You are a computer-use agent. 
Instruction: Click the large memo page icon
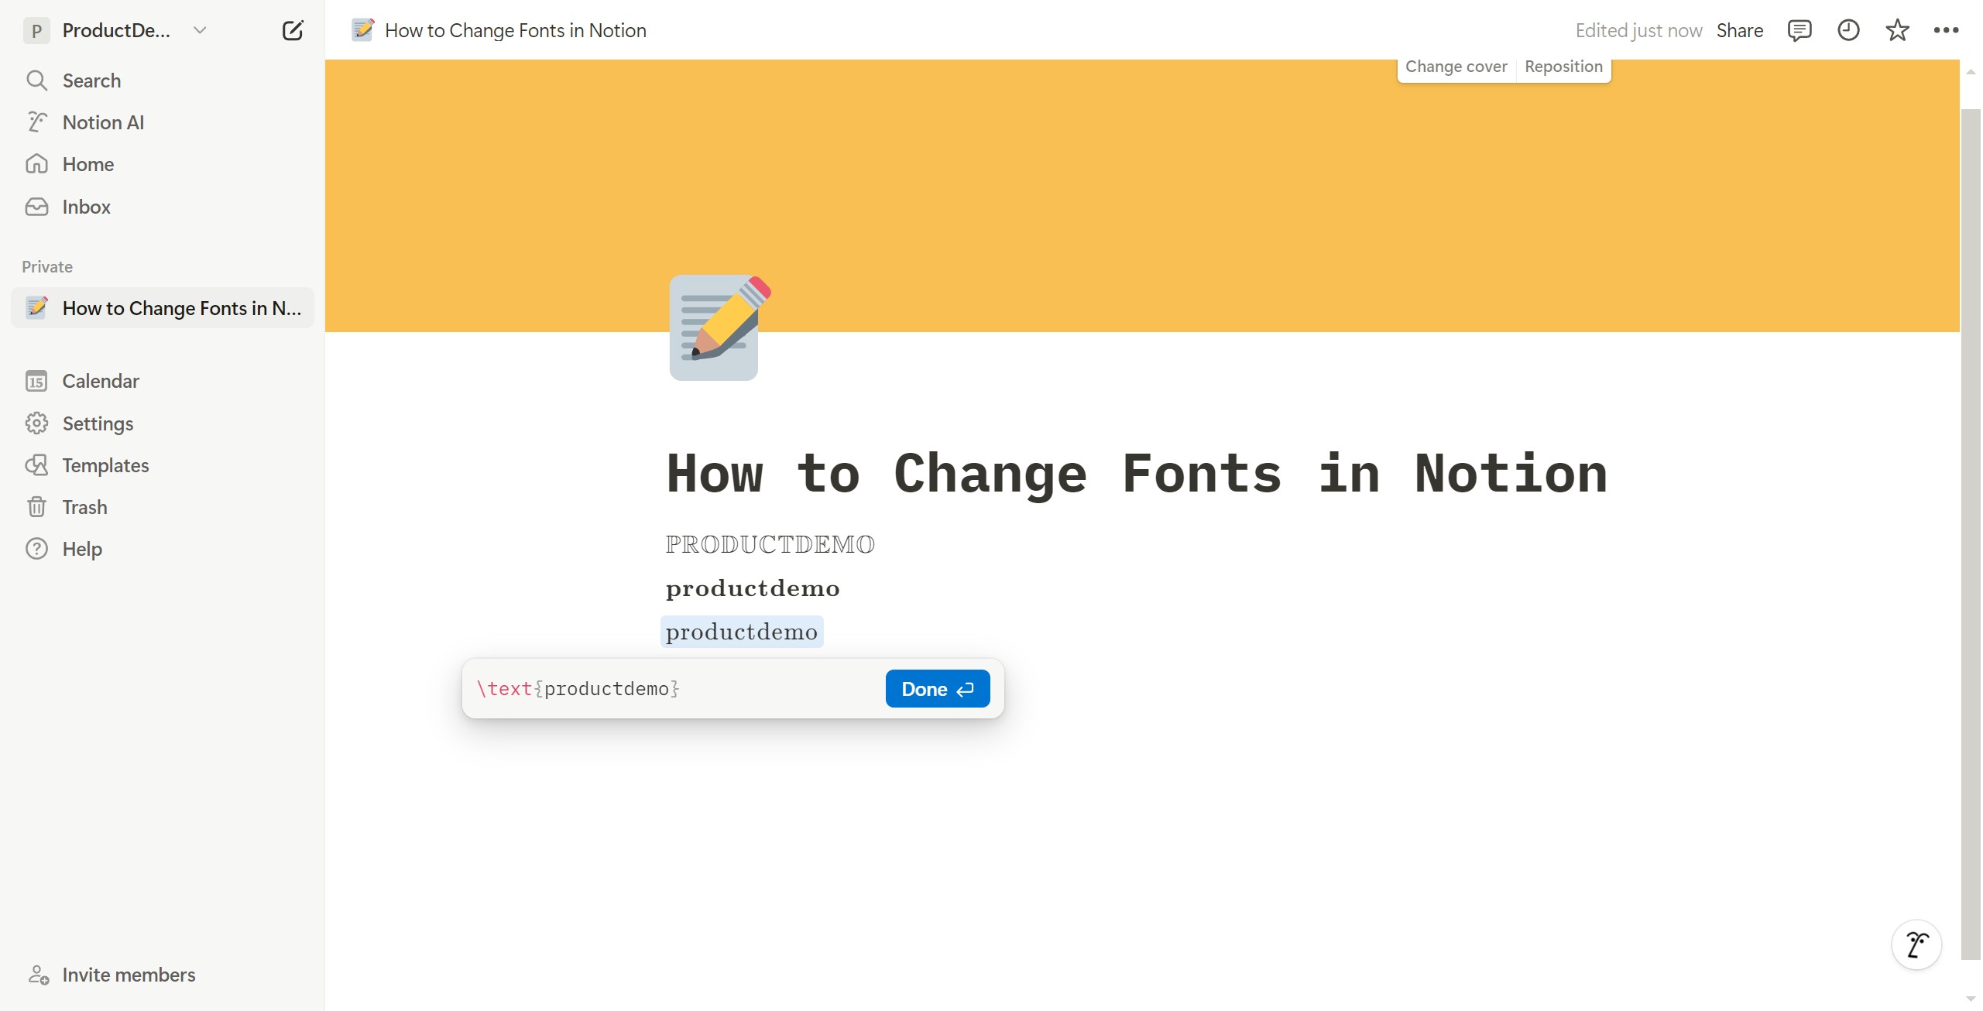click(719, 327)
